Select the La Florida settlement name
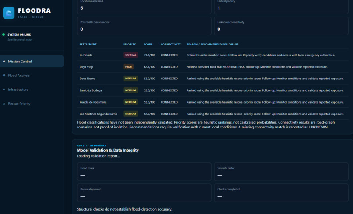This screenshot has width=353, height=214. (86, 55)
